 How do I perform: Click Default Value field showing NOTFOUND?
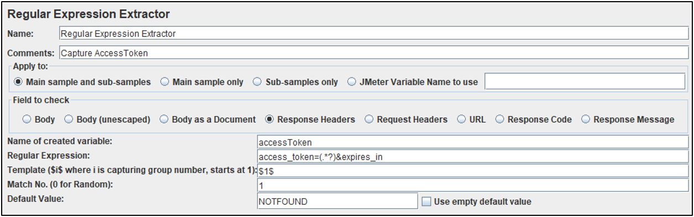coord(337,201)
